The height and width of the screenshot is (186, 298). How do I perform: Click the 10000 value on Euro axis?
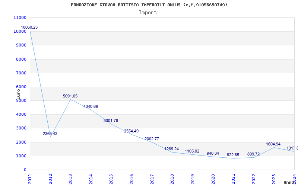(x=20, y=32)
